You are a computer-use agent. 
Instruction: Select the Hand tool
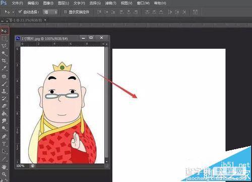[4, 167]
